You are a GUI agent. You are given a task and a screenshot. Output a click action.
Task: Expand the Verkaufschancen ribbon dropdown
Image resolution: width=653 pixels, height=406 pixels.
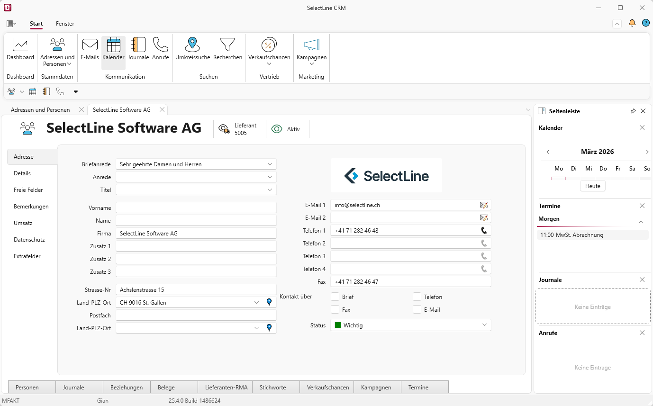(269, 63)
